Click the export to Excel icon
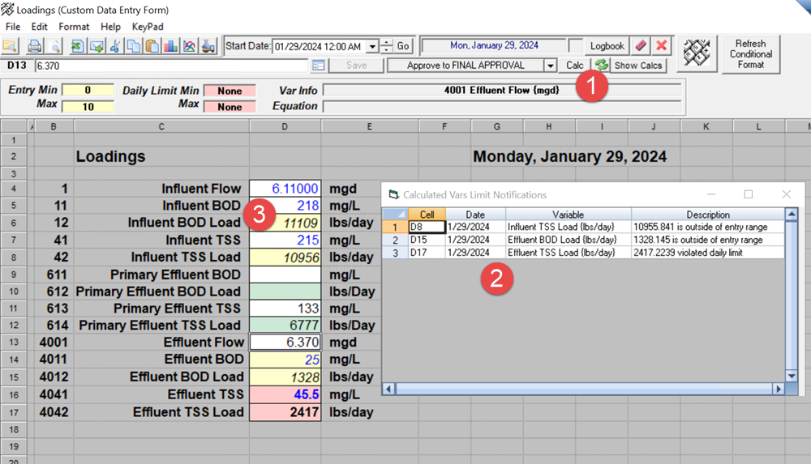The image size is (811, 464). point(79,46)
